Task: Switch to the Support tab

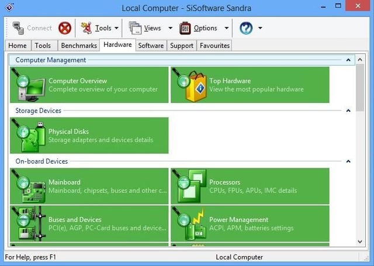Action: [x=182, y=46]
